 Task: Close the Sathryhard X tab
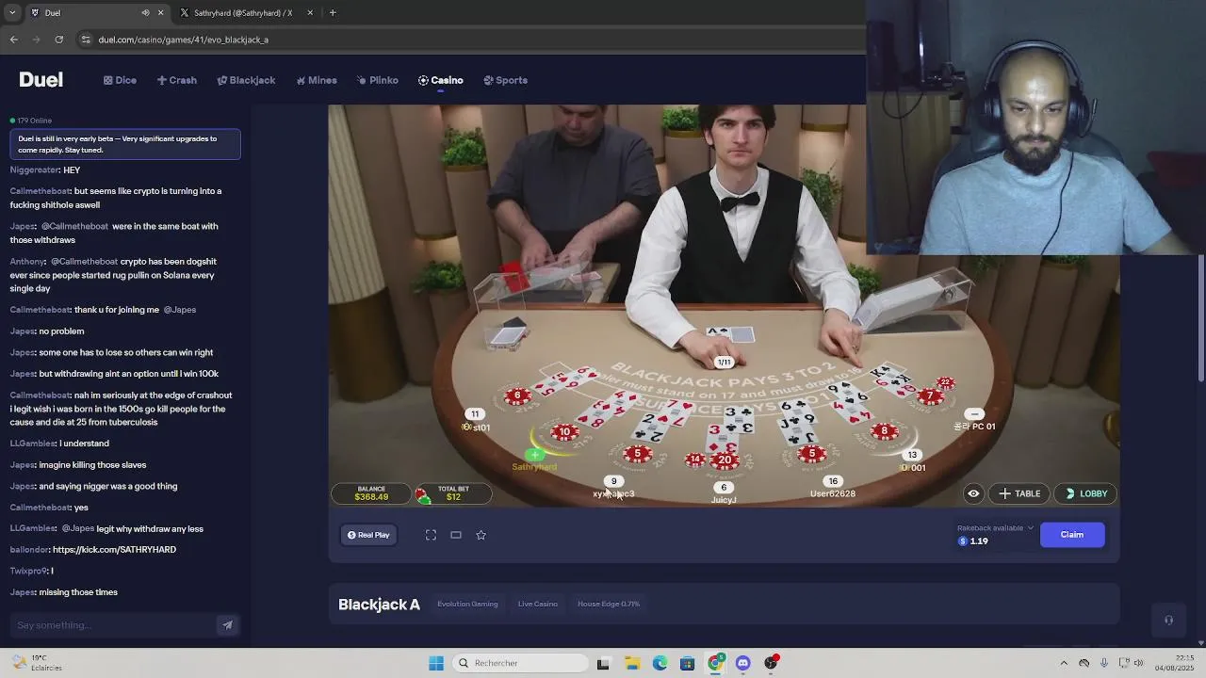point(310,13)
